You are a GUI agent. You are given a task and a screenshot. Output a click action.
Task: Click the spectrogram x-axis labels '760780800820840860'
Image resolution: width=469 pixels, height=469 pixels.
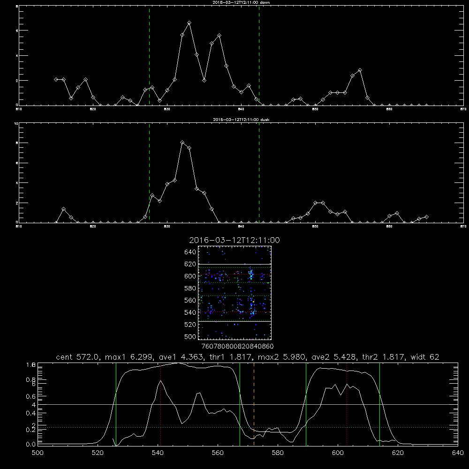237,347
